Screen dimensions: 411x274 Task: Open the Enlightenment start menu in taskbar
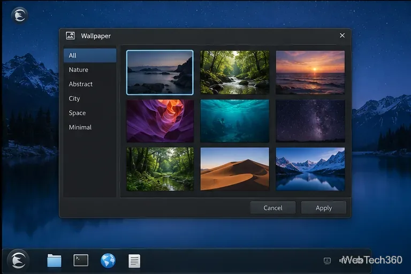18,261
